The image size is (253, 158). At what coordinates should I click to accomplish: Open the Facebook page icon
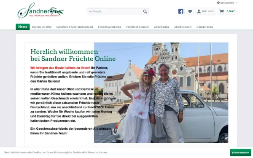181,11
